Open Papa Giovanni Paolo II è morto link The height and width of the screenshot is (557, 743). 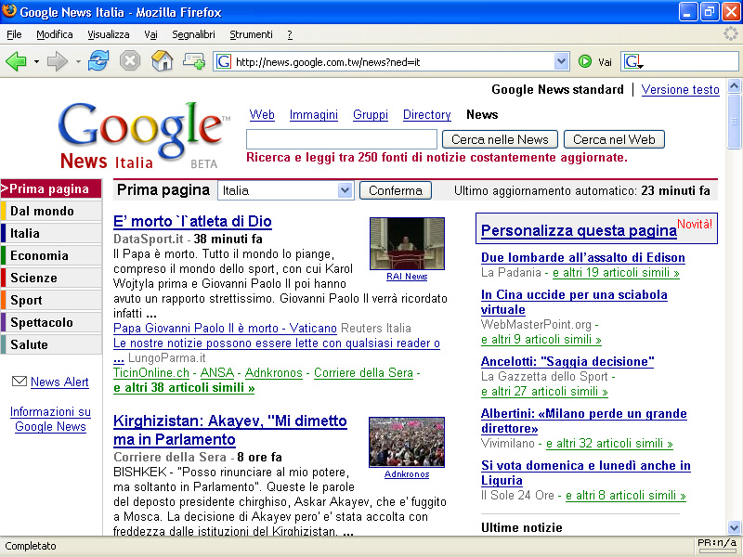225,328
